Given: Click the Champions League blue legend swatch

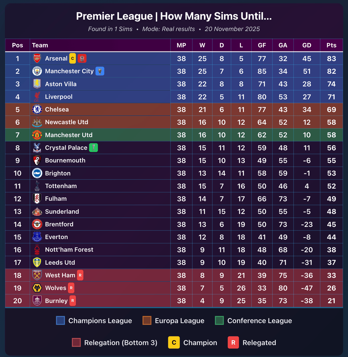Looking at the screenshot, I should tap(61, 321).
